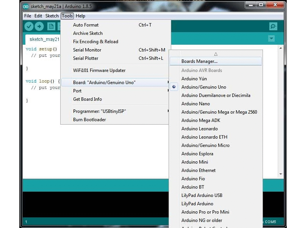Choose LilyPad Arduino USB board
Image resolution: width=308 pixels, height=228 pixels.
(x=216, y=195)
